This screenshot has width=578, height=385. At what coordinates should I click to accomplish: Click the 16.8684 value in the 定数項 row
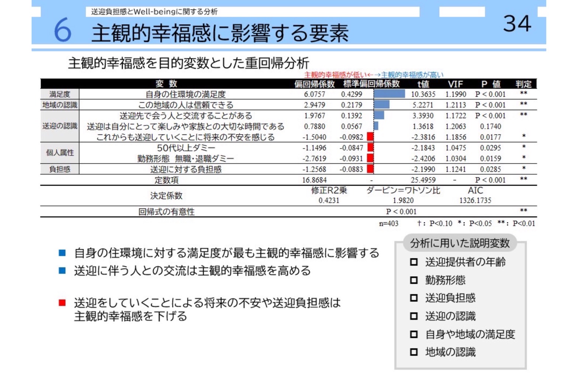coord(314,180)
